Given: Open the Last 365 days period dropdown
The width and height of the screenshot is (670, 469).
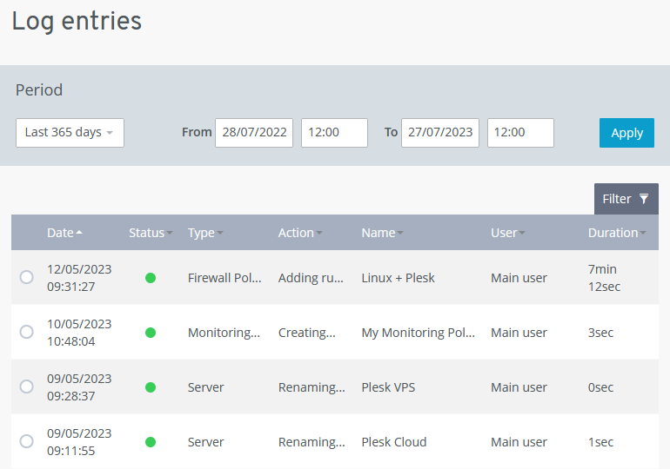Looking at the screenshot, I should (x=70, y=133).
